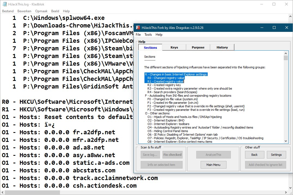Click 'O1 - Hosts: Reset contents to default' line
Viewport: 293px width, 195px height.
(x=67, y=117)
